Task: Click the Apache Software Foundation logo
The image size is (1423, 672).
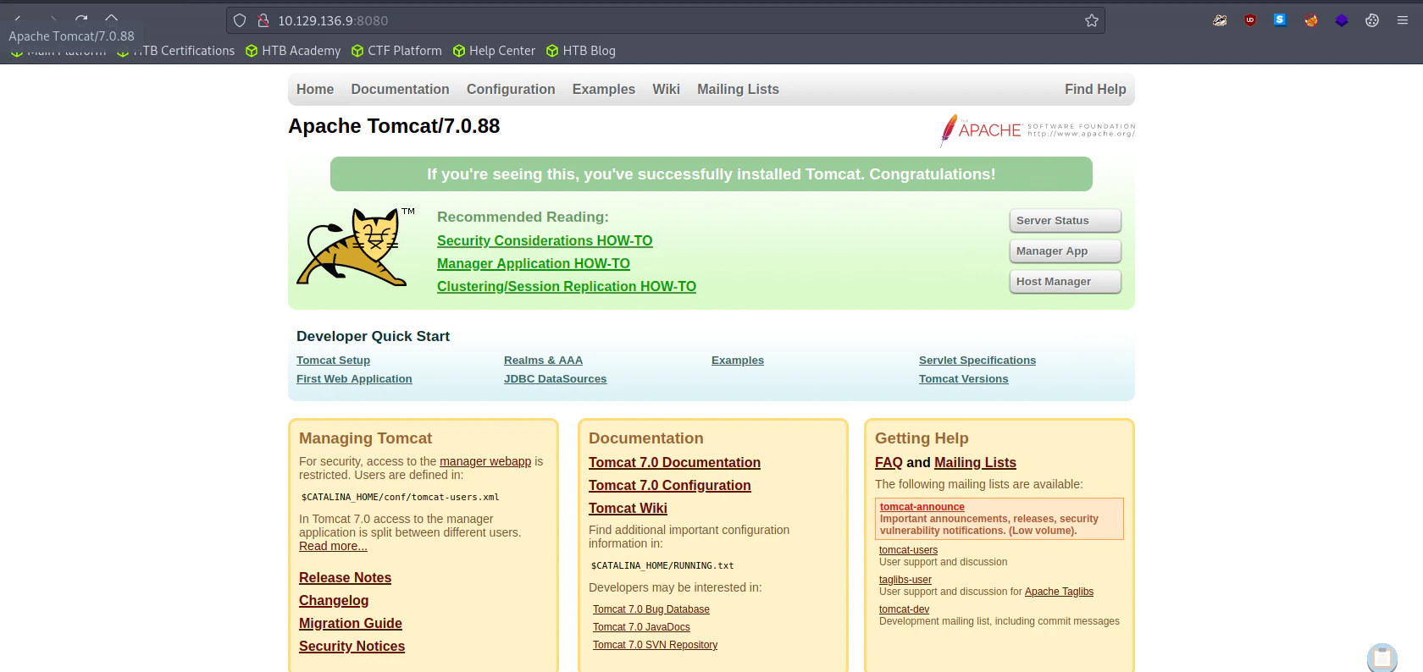Action: click(1038, 130)
